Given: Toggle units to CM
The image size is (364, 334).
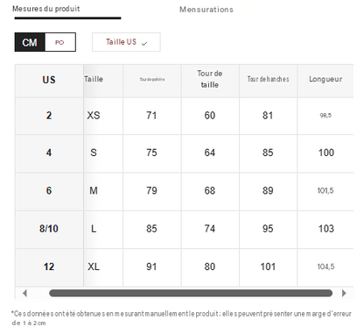Looking at the screenshot, I should click(x=30, y=42).
